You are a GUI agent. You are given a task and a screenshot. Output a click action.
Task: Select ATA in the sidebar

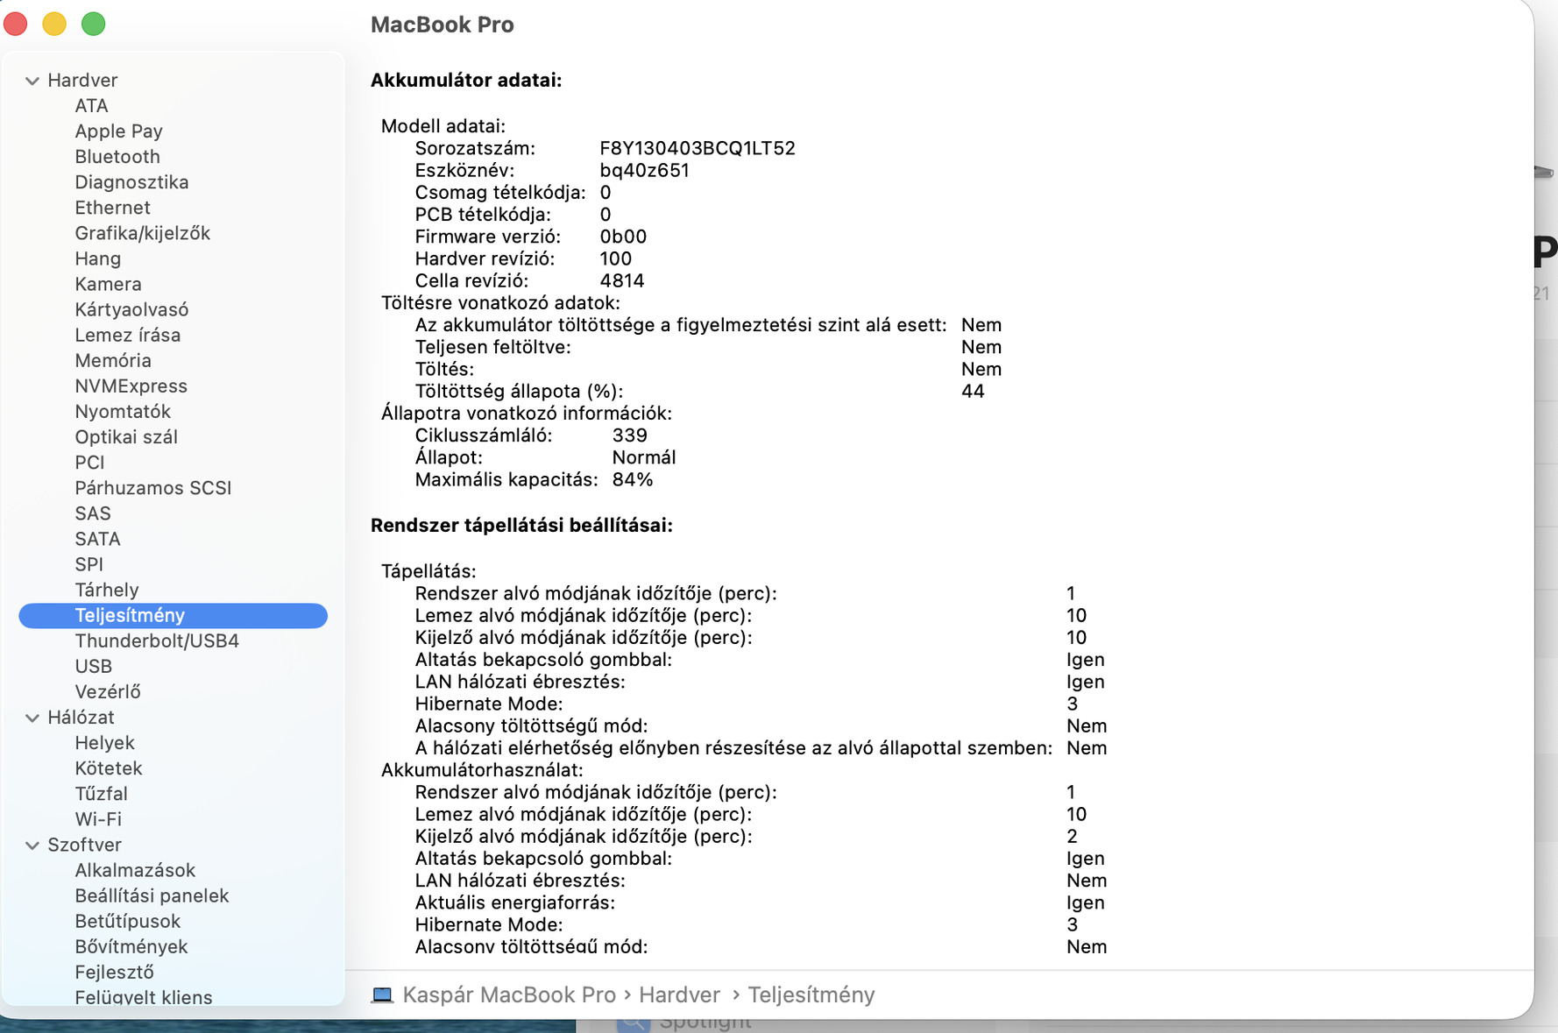pyautogui.click(x=91, y=106)
